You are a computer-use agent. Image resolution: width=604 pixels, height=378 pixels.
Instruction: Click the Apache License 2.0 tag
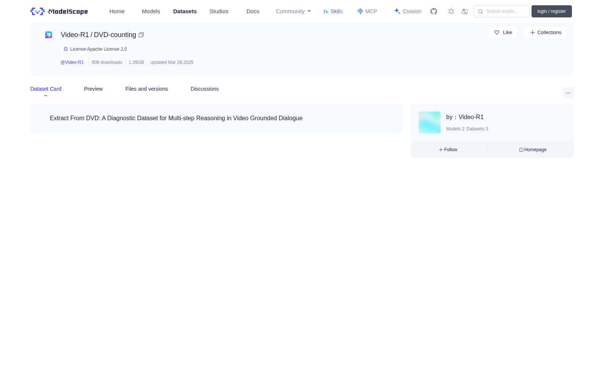click(x=95, y=49)
